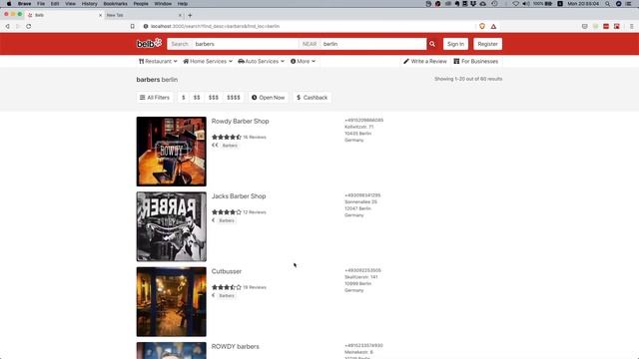Click the Register button

click(488, 44)
